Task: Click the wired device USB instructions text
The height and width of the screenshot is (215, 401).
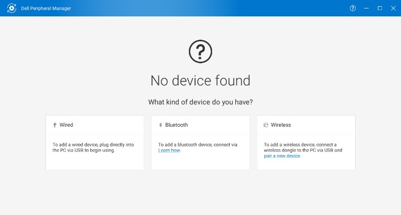Action: (x=94, y=148)
